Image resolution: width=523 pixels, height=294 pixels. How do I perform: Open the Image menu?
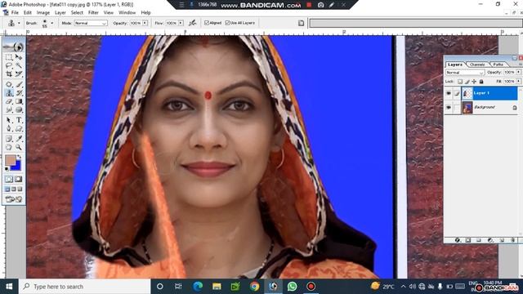point(43,13)
